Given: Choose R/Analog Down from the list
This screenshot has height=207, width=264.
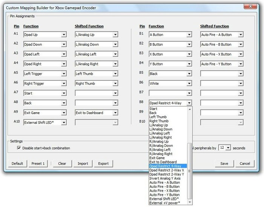Looking at the screenshot, I should [x=168, y=146].
